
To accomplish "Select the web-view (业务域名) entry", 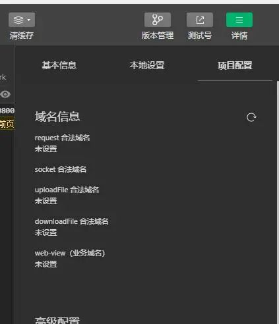I will (70, 253).
